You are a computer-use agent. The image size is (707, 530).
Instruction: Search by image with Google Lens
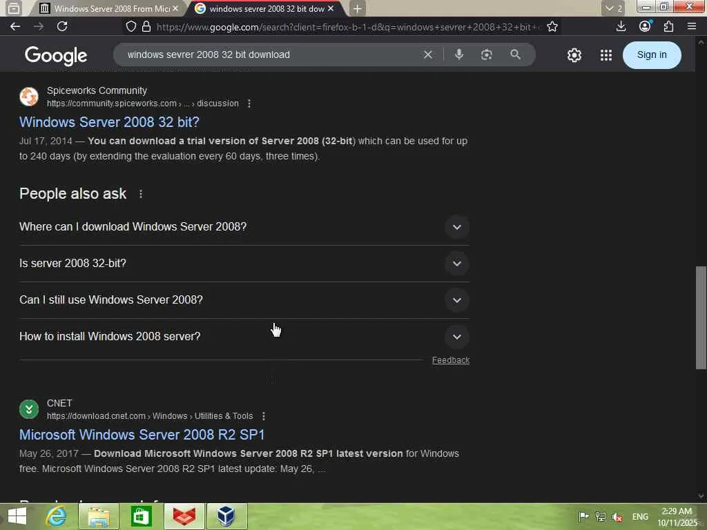487,55
